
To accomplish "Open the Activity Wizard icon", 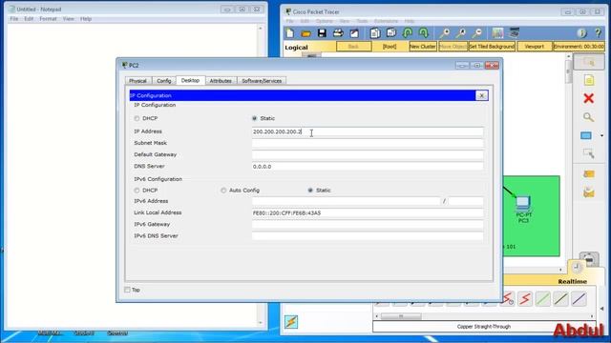I will click(x=354, y=33).
